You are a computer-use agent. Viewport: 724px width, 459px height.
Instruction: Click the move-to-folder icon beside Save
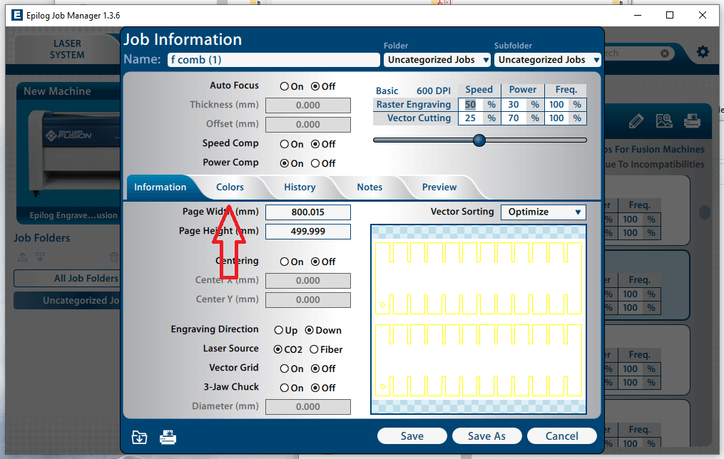click(139, 437)
